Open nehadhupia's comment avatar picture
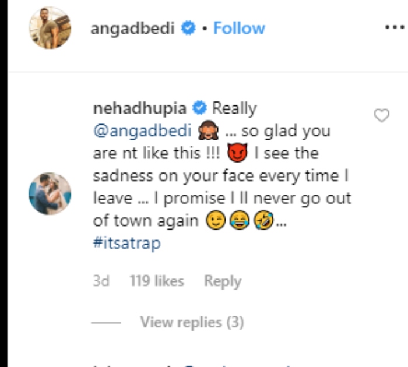The width and height of the screenshot is (408, 367). coord(50,193)
